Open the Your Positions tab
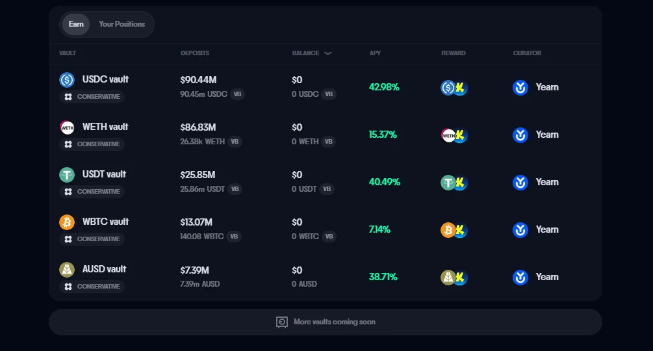The width and height of the screenshot is (653, 351). 122,24
